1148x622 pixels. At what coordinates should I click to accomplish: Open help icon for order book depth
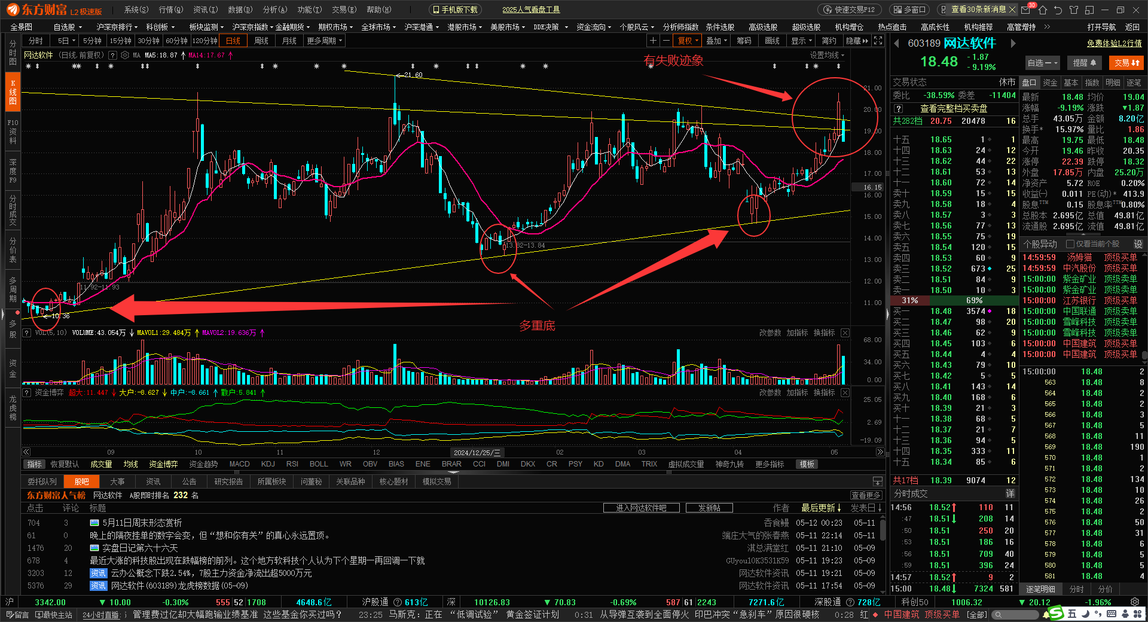tap(898, 109)
